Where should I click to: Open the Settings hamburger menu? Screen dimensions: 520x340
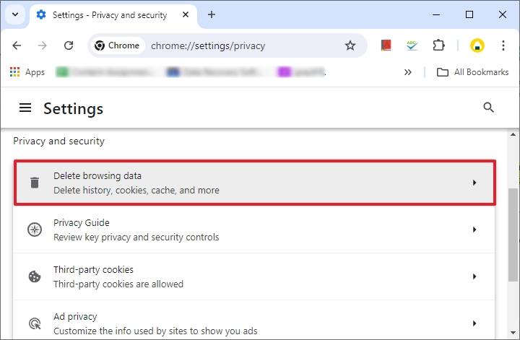pos(25,108)
